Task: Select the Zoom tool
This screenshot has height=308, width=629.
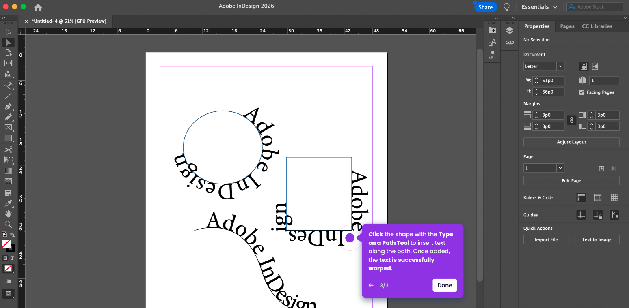Action: point(8,225)
